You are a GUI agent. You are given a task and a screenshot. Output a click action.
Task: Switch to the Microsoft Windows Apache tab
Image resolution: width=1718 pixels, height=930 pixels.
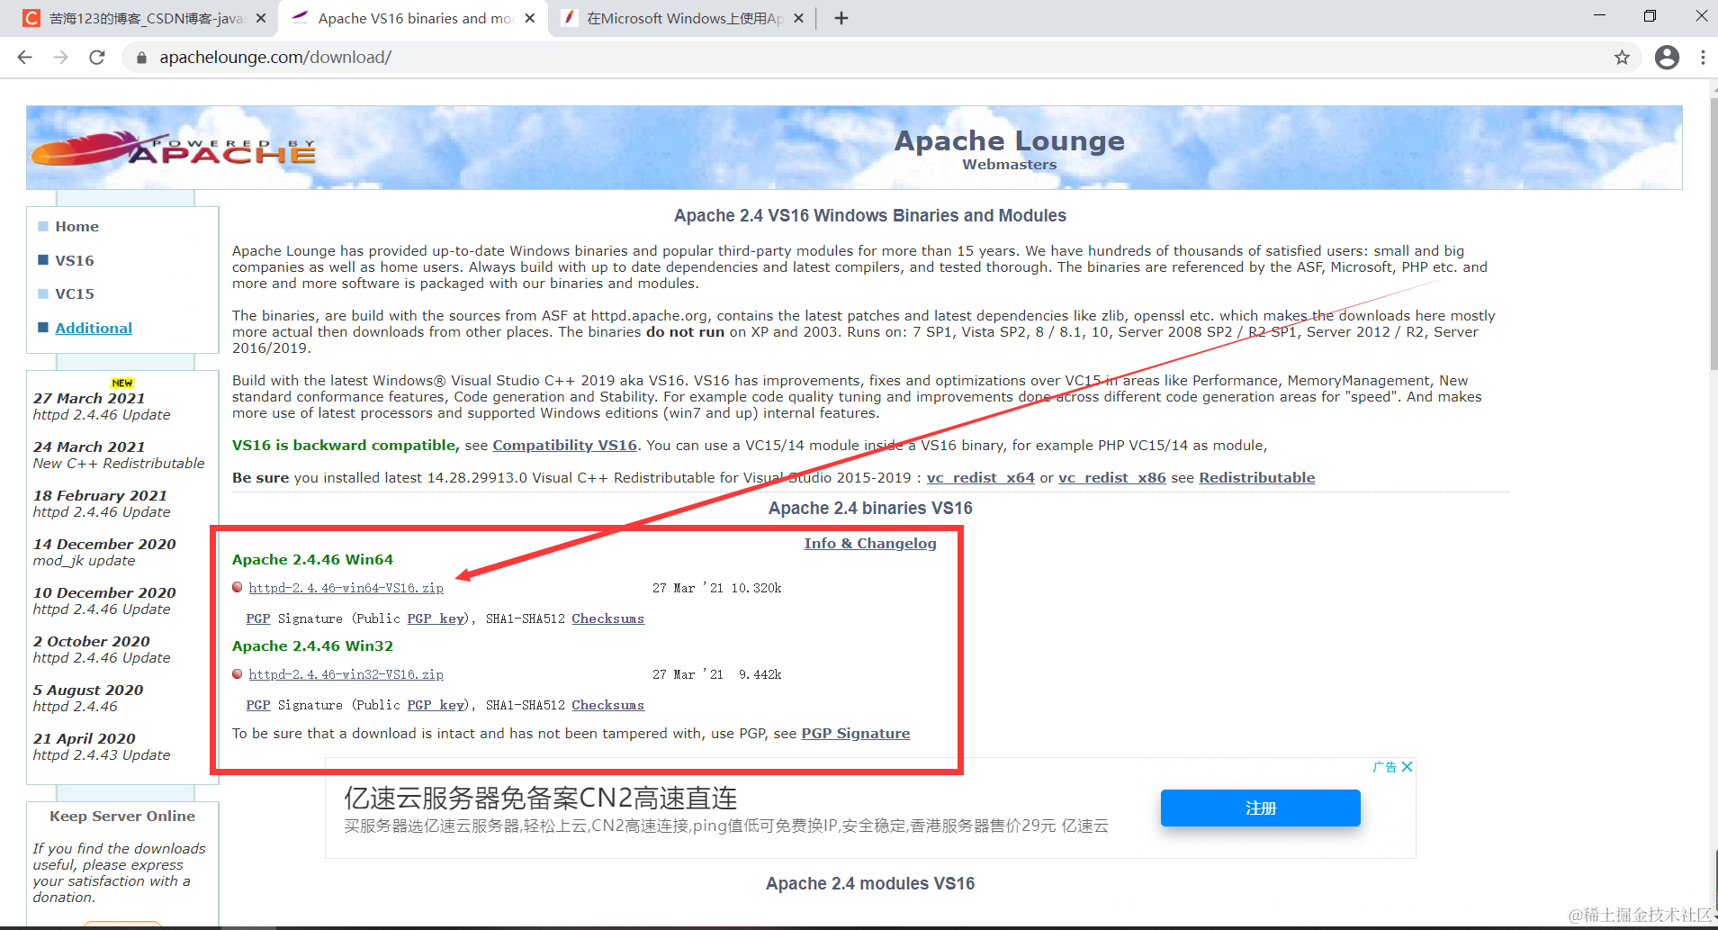[x=682, y=18]
